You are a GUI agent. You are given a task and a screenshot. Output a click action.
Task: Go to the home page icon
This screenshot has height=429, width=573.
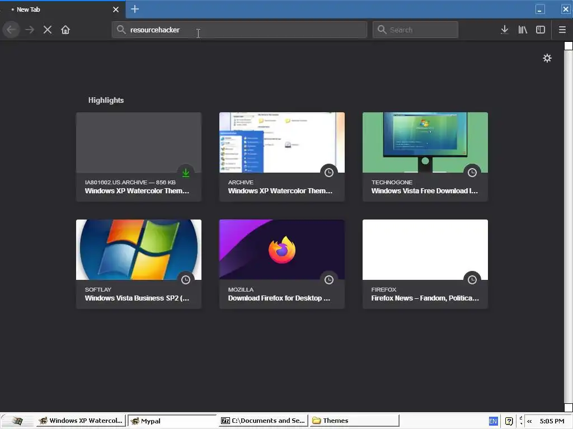click(x=65, y=30)
